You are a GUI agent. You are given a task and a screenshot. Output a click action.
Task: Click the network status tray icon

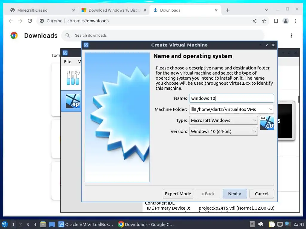[280, 224]
